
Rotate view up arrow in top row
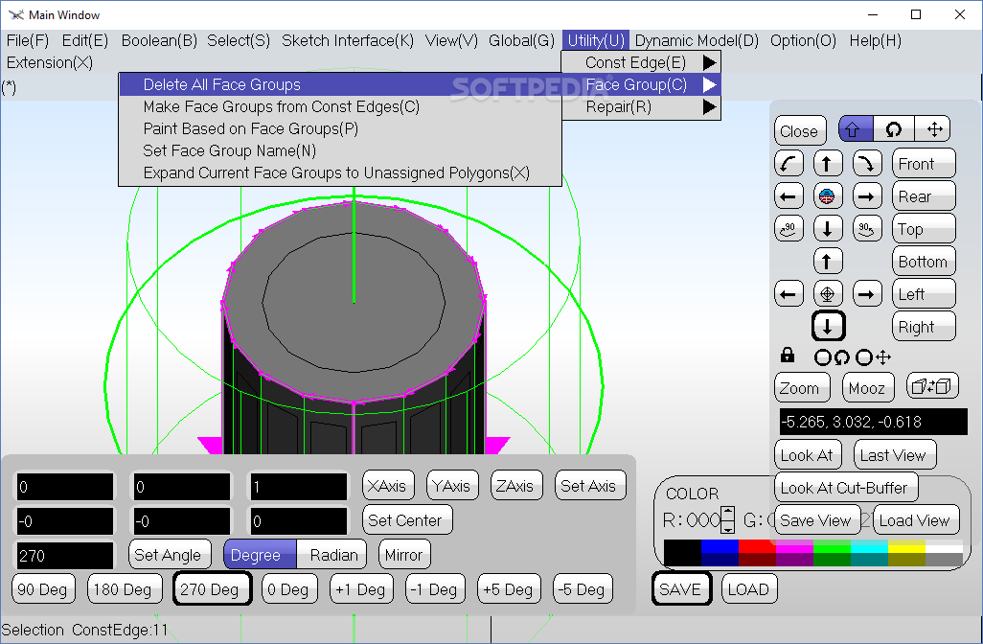pyautogui.click(x=828, y=164)
